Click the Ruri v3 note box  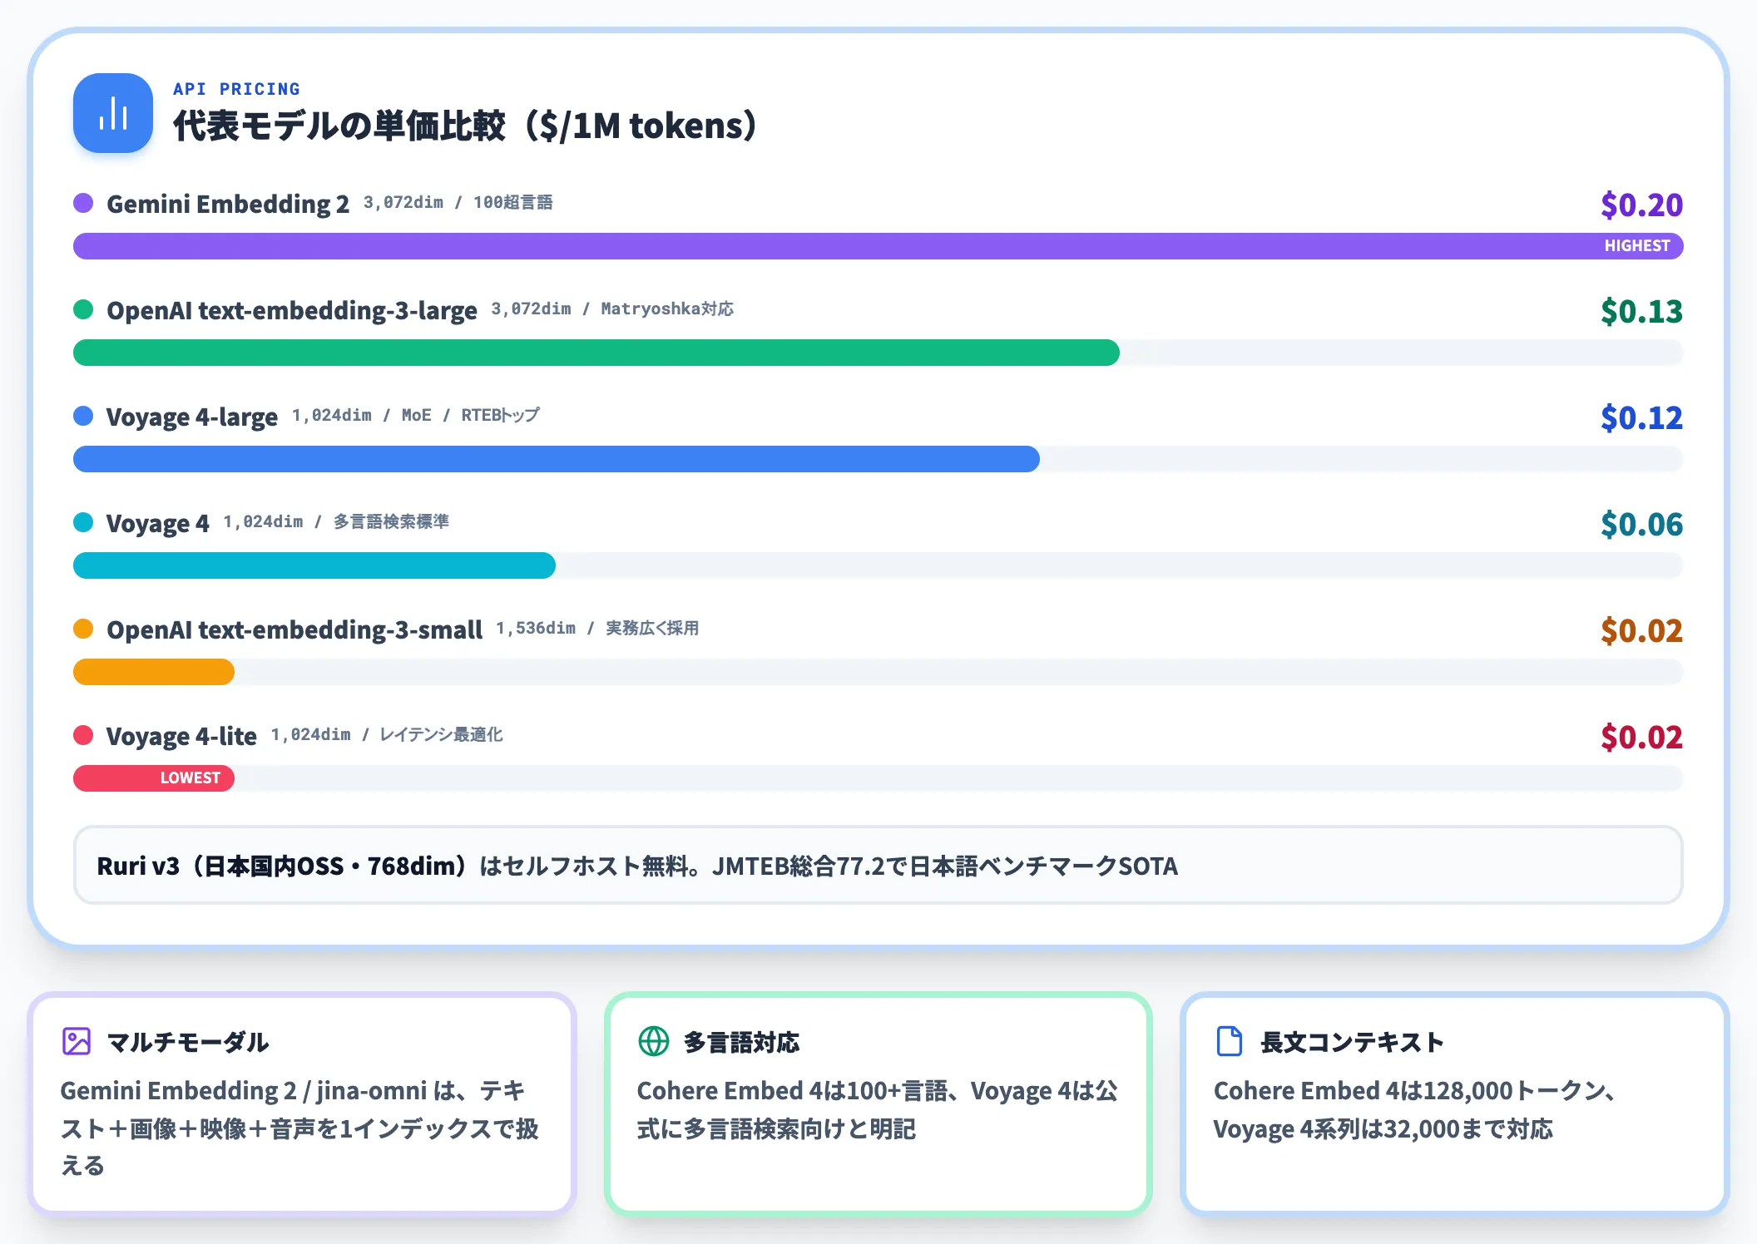click(x=878, y=865)
